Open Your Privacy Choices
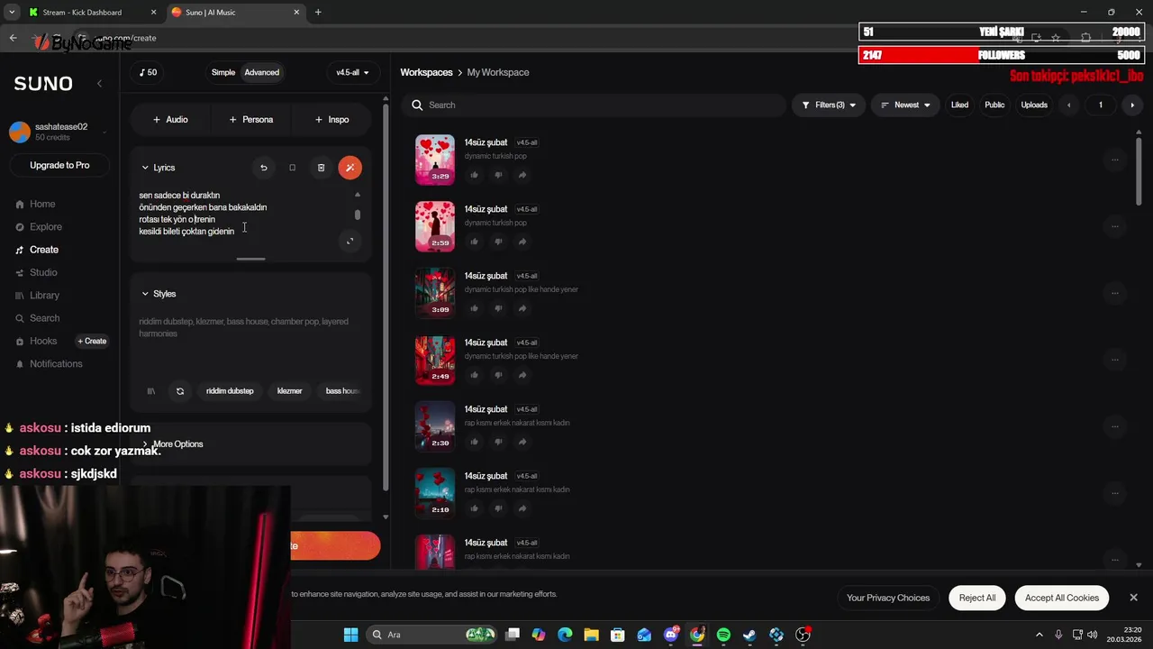The image size is (1153, 649). (x=888, y=598)
